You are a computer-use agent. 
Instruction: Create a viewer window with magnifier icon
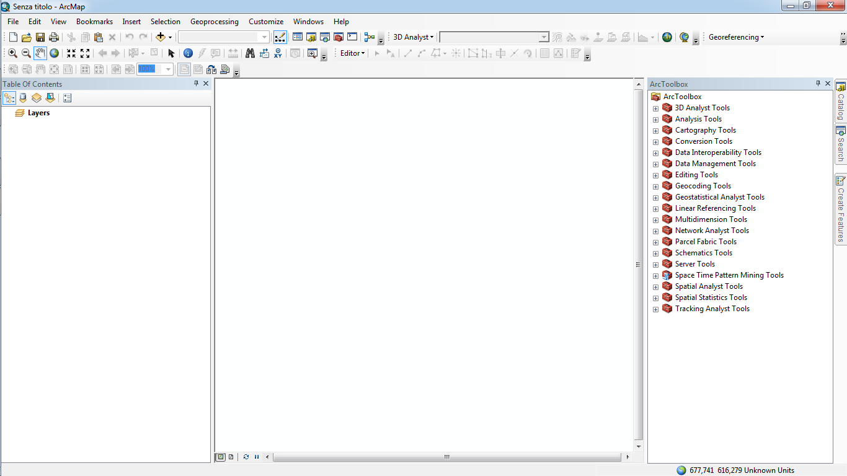(312, 53)
